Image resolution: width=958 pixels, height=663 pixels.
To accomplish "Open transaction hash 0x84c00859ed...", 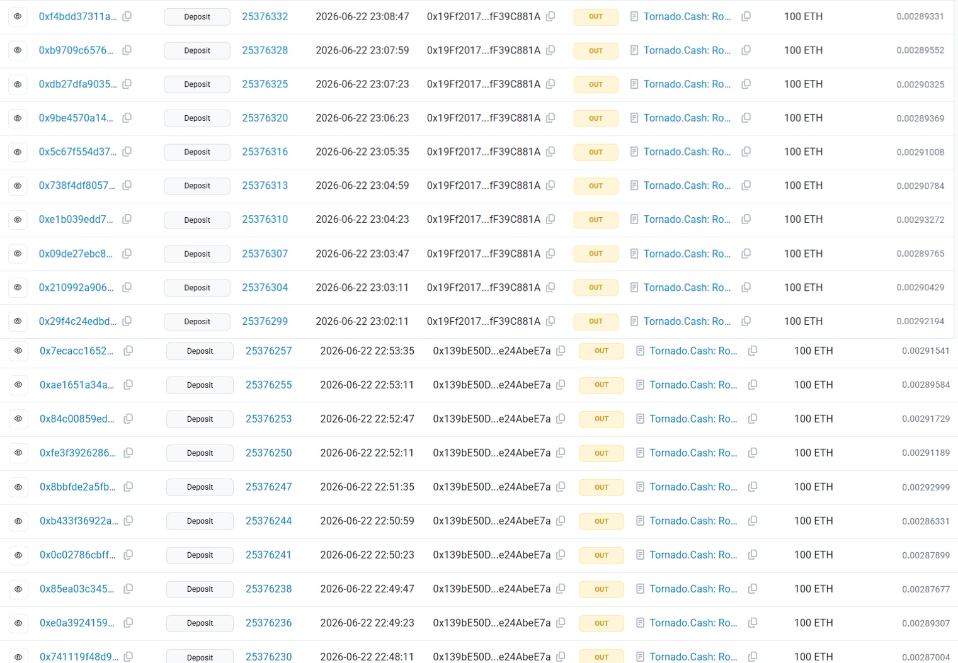I will coord(77,419).
